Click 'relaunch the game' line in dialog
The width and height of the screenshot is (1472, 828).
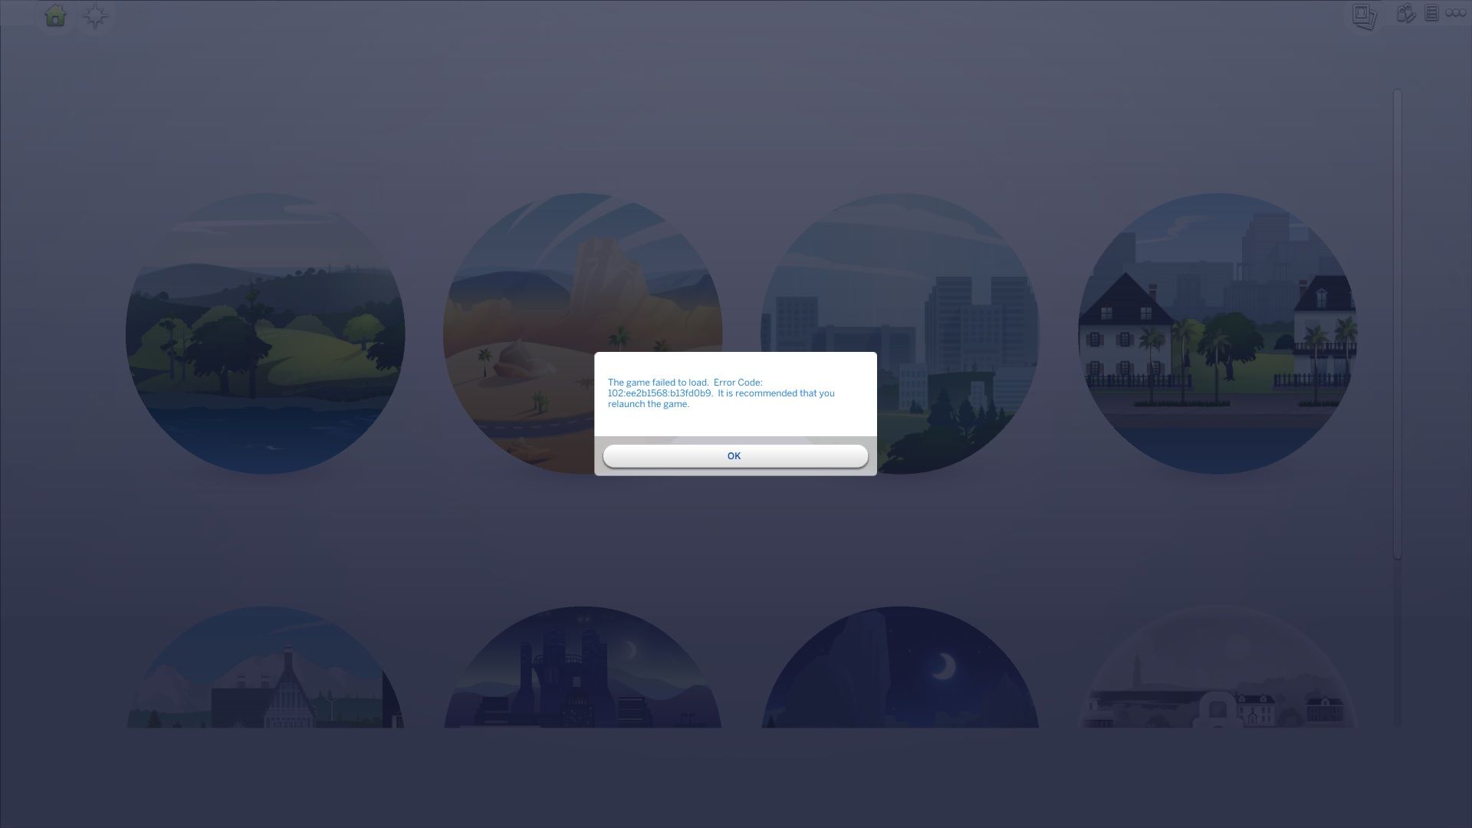(x=649, y=404)
